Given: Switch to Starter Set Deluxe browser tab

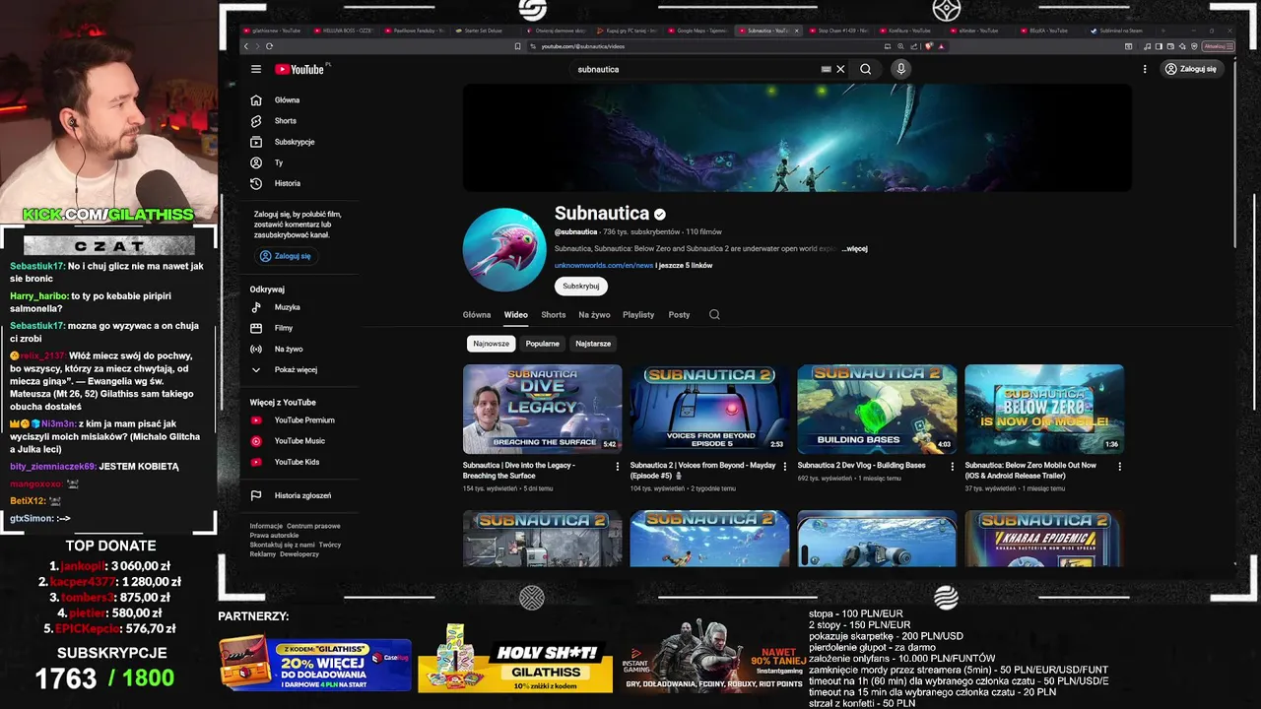Looking at the screenshot, I should point(487,31).
